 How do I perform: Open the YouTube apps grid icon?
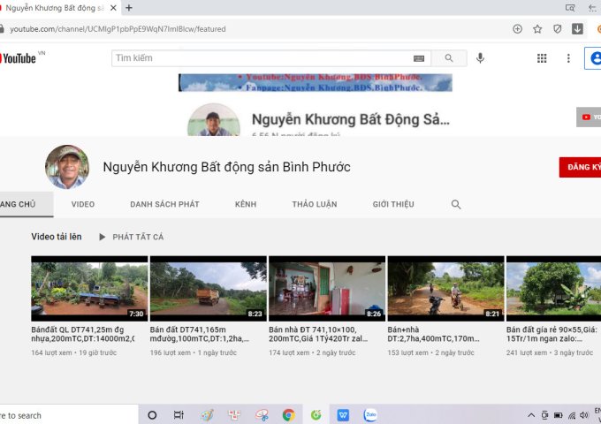(542, 58)
